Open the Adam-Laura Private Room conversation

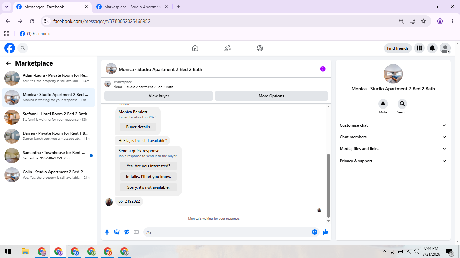pyautogui.click(x=48, y=78)
